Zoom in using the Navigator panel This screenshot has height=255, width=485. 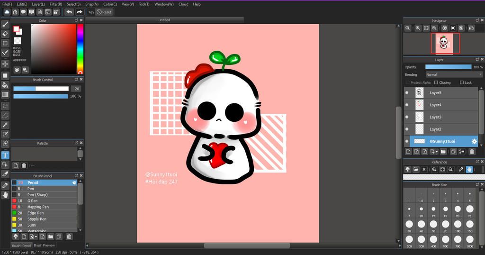pyautogui.click(x=418, y=28)
